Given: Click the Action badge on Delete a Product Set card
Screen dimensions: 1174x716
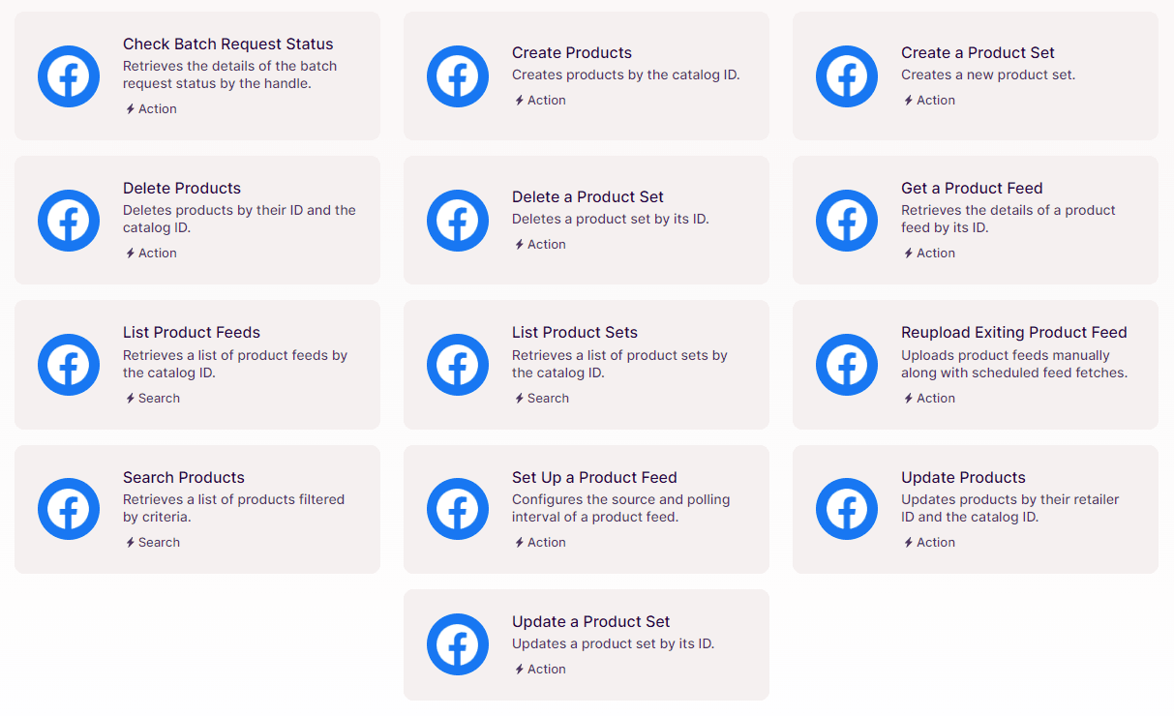Looking at the screenshot, I should (540, 244).
